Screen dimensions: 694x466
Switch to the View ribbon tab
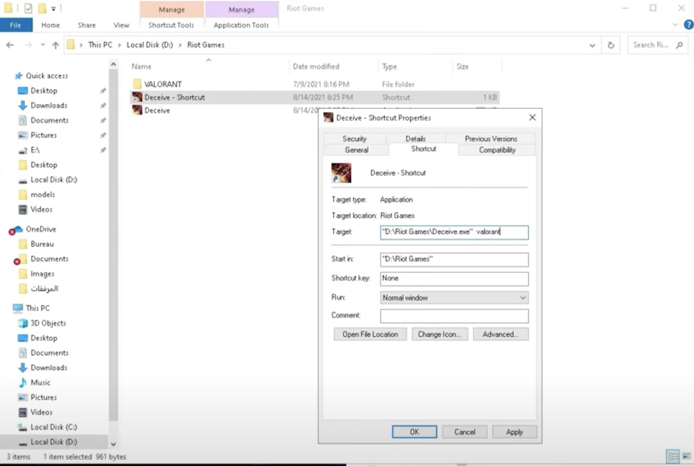point(121,25)
